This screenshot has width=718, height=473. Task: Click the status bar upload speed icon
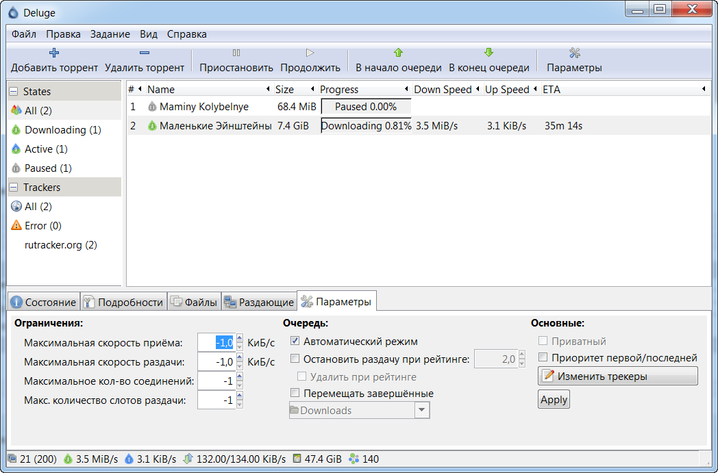pyautogui.click(x=129, y=459)
